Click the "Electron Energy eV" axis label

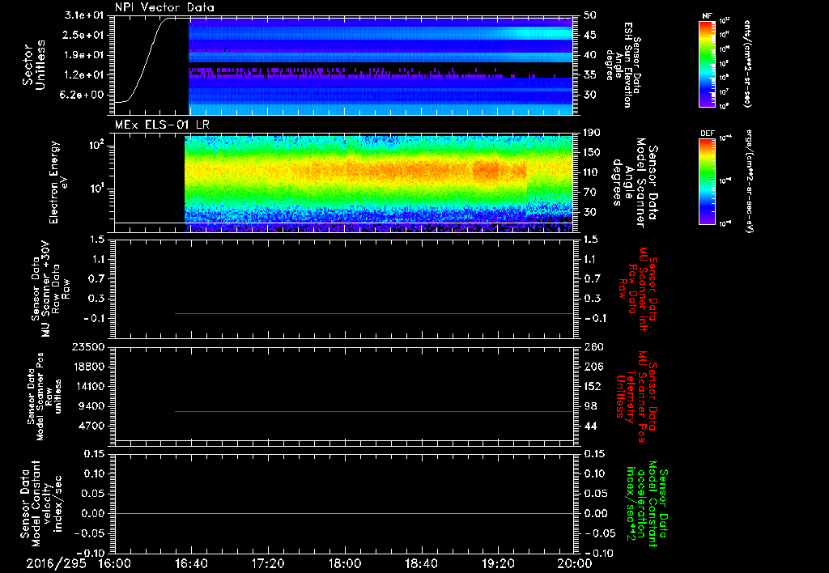click(x=60, y=182)
